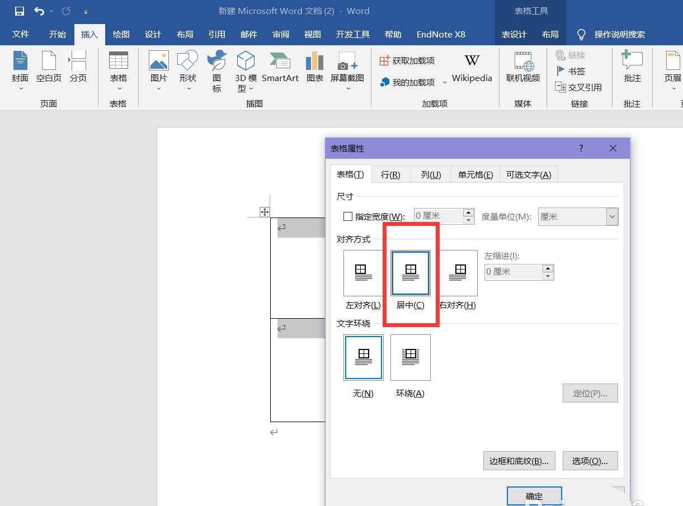Switch to 单元格(E) tab in dialog
Screen dimensions: 683x506
pos(475,174)
